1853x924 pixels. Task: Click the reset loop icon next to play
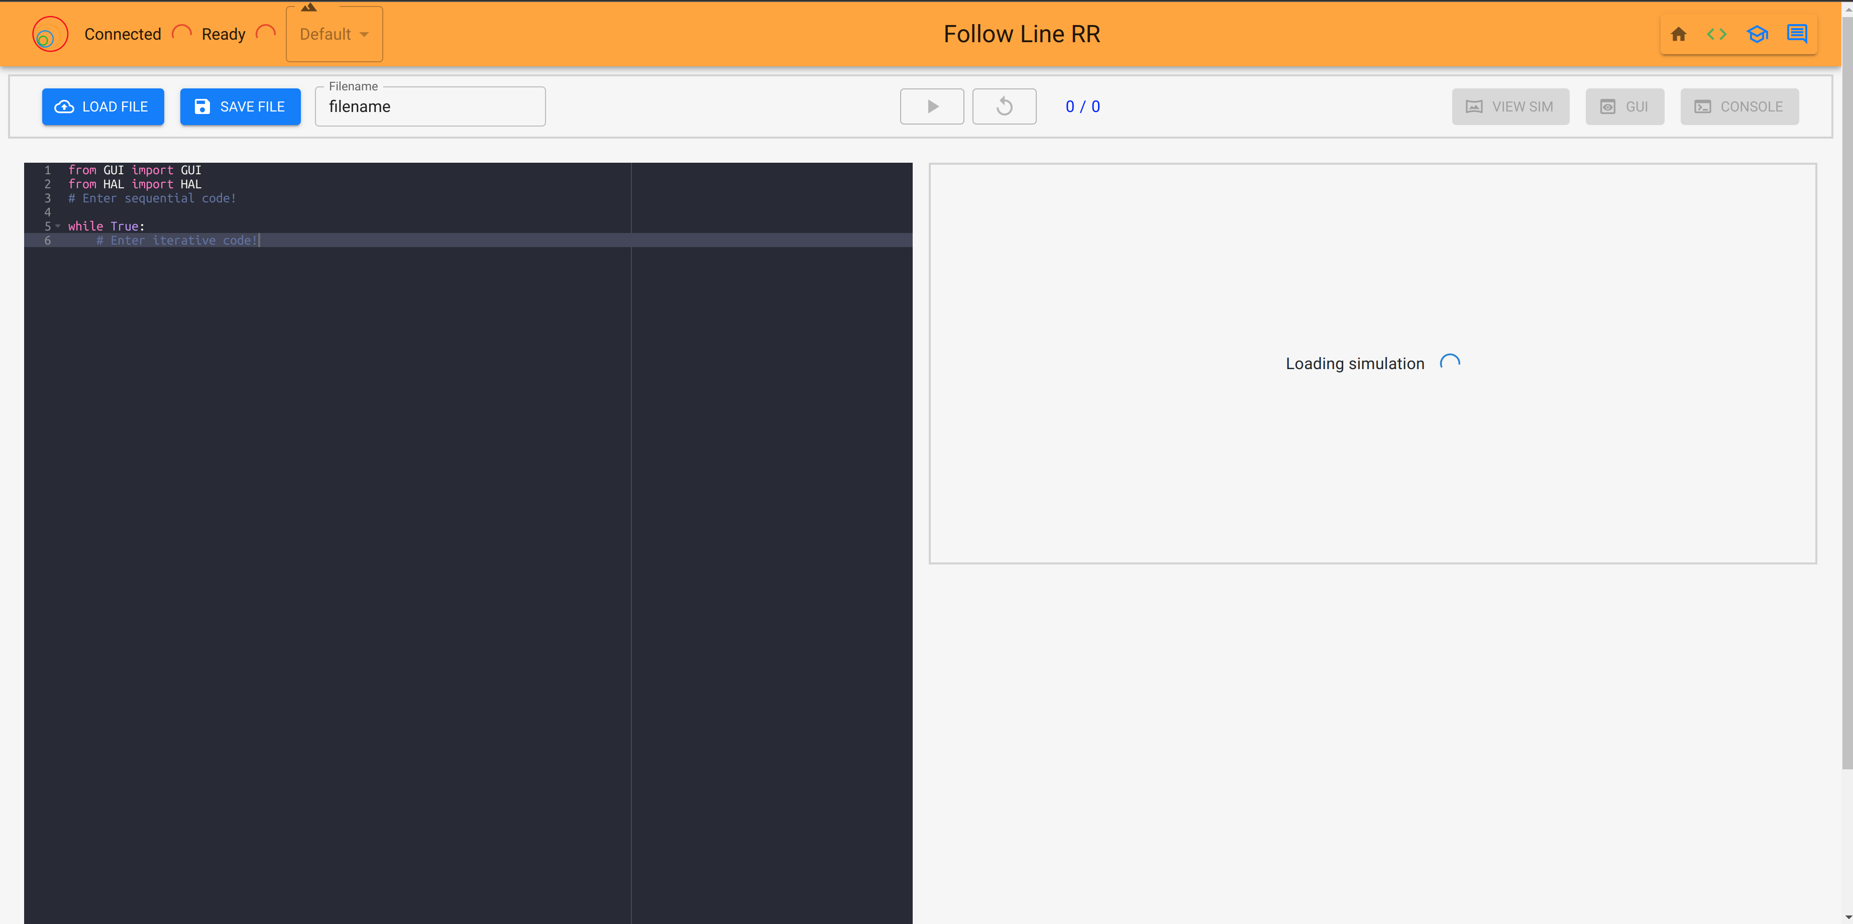tap(1004, 106)
